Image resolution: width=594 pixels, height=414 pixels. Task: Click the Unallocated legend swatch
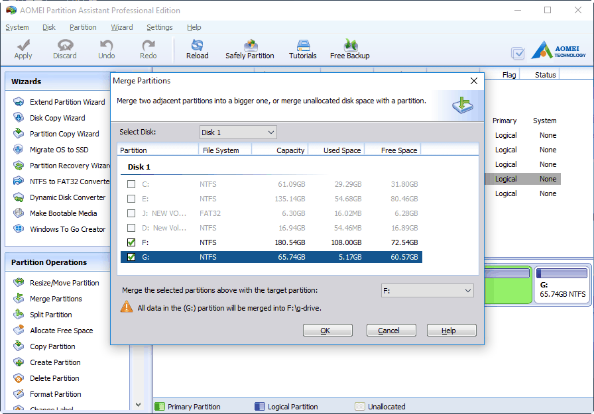[x=359, y=407]
